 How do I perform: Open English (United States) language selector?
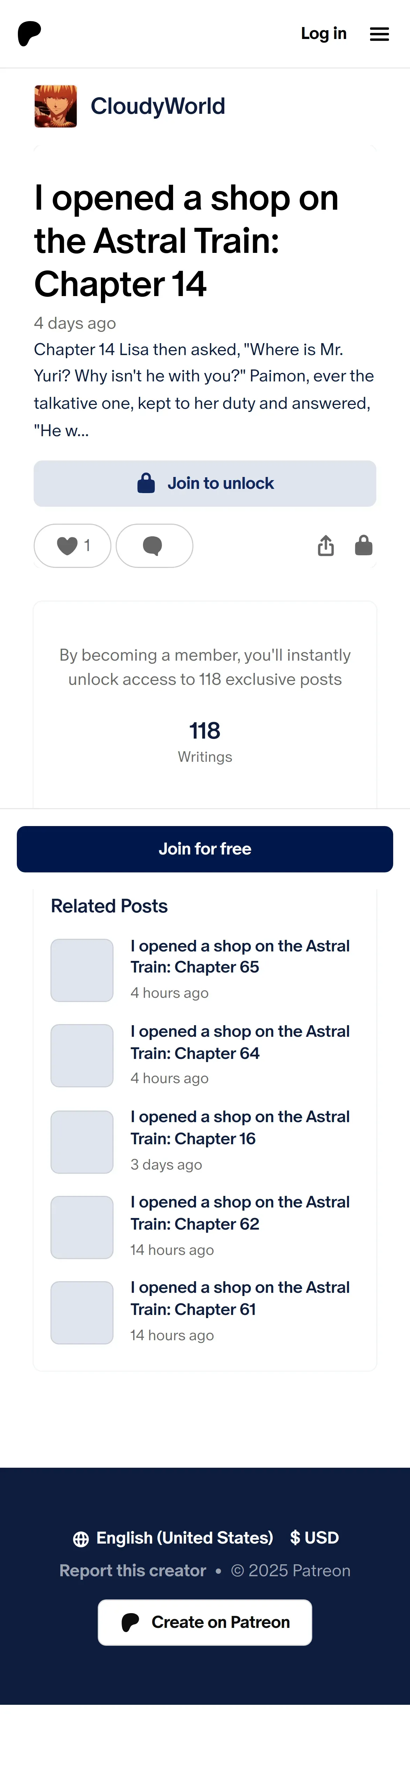pyautogui.click(x=172, y=1537)
